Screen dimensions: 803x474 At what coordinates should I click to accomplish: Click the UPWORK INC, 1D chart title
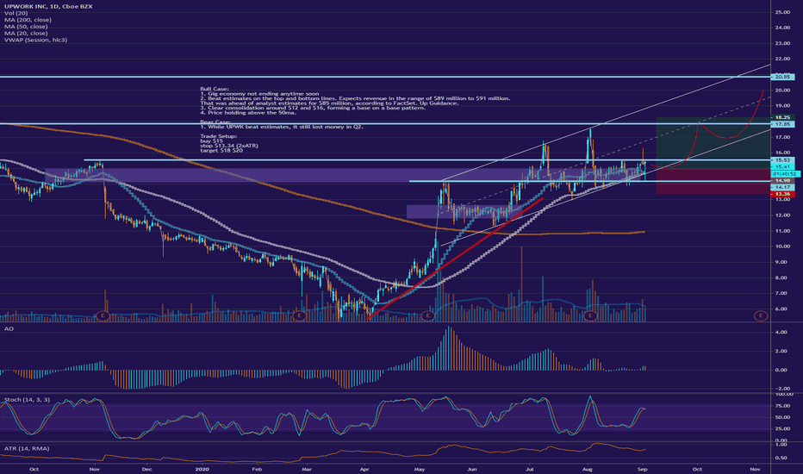pos(48,6)
